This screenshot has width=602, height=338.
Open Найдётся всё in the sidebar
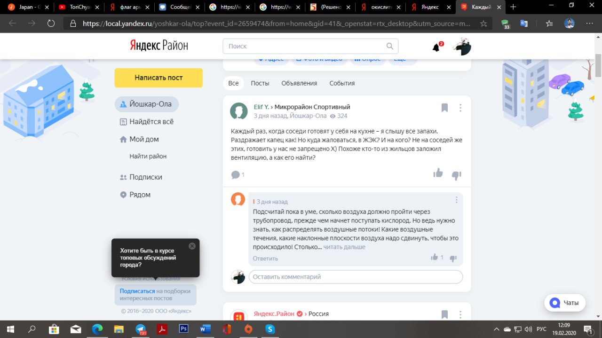pyautogui.click(x=147, y=122)
